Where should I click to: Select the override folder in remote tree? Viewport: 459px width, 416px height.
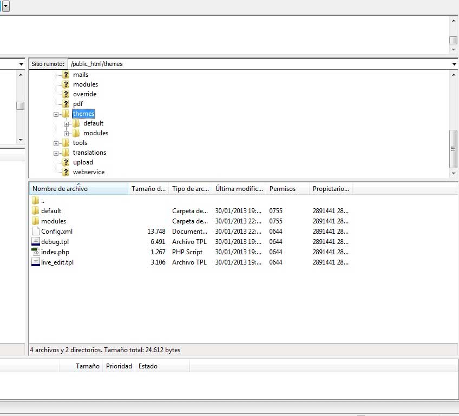click(x=84, y=94)
